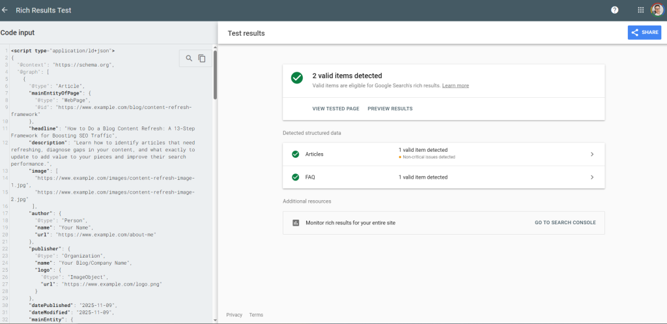Viewport: 667px width, 324px height.
Task: Select the Articles row label
Action: point(315,154)
